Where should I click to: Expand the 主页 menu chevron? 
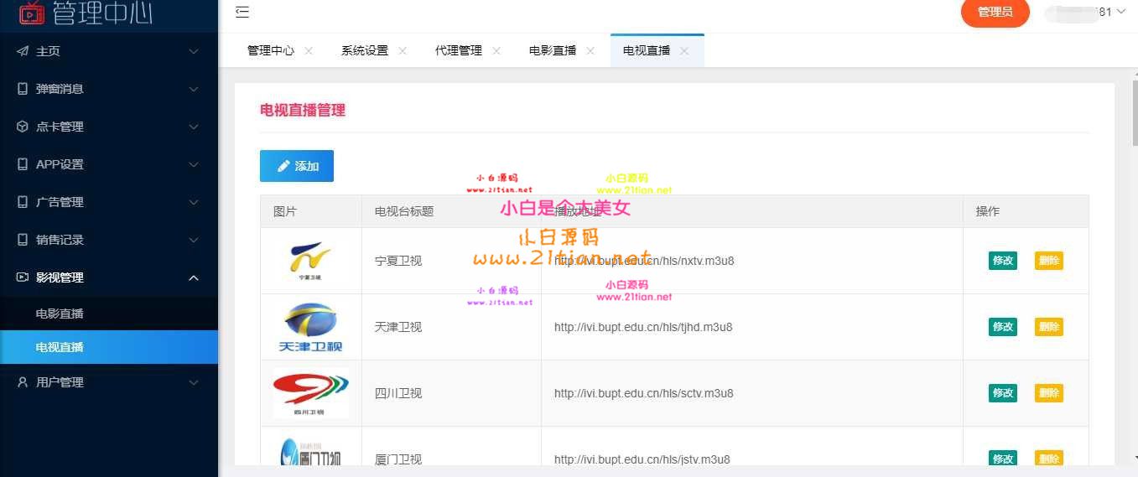tap(194, 51)
